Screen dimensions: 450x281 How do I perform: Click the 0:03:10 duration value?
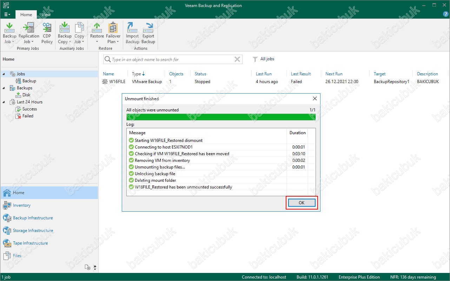(x=299, y=154)
